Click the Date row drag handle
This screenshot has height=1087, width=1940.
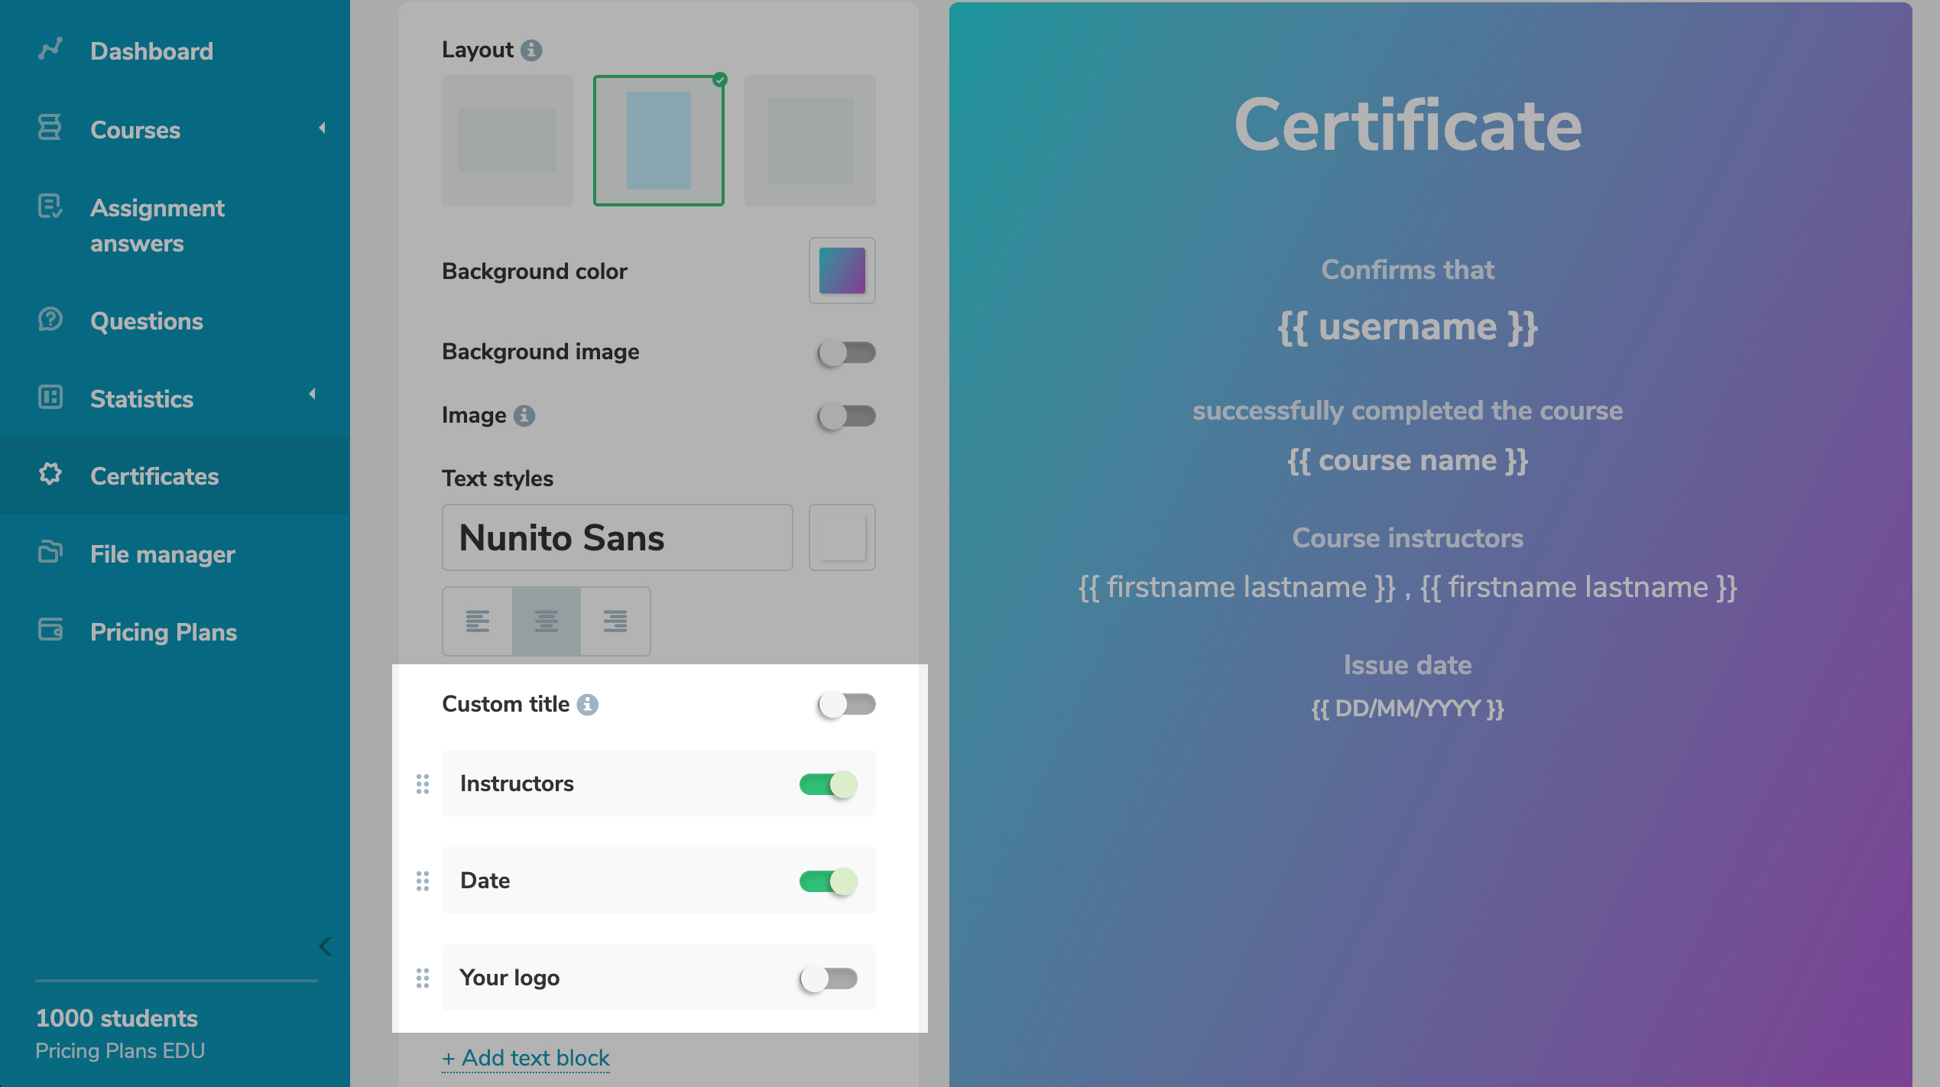coord(423,881)
